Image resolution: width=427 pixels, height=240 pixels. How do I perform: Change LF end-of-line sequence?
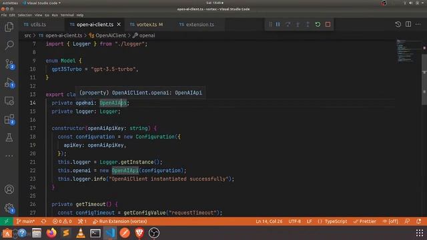pyautogui.click(x=310, y=221)
